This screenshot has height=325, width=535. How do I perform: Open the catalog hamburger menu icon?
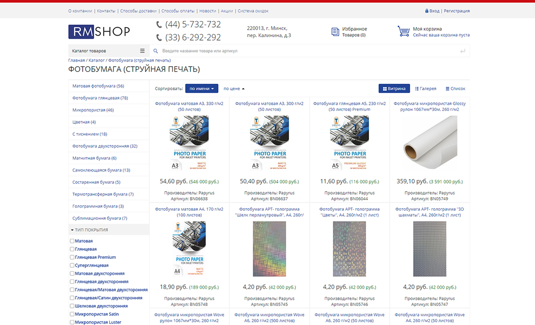(142, 51)
